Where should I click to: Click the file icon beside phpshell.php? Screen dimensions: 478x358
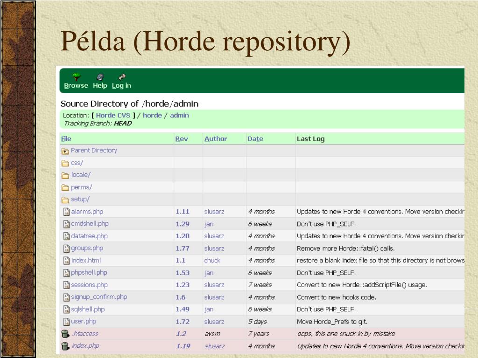(x=66, y=273)
